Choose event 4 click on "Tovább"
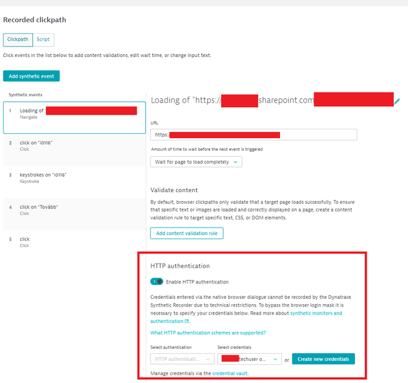 [74, 210]
